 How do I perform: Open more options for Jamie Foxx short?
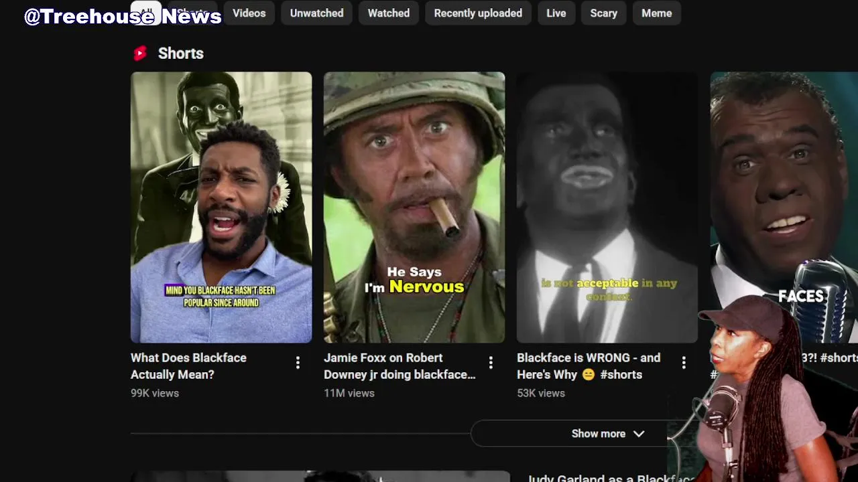point(491,362)
